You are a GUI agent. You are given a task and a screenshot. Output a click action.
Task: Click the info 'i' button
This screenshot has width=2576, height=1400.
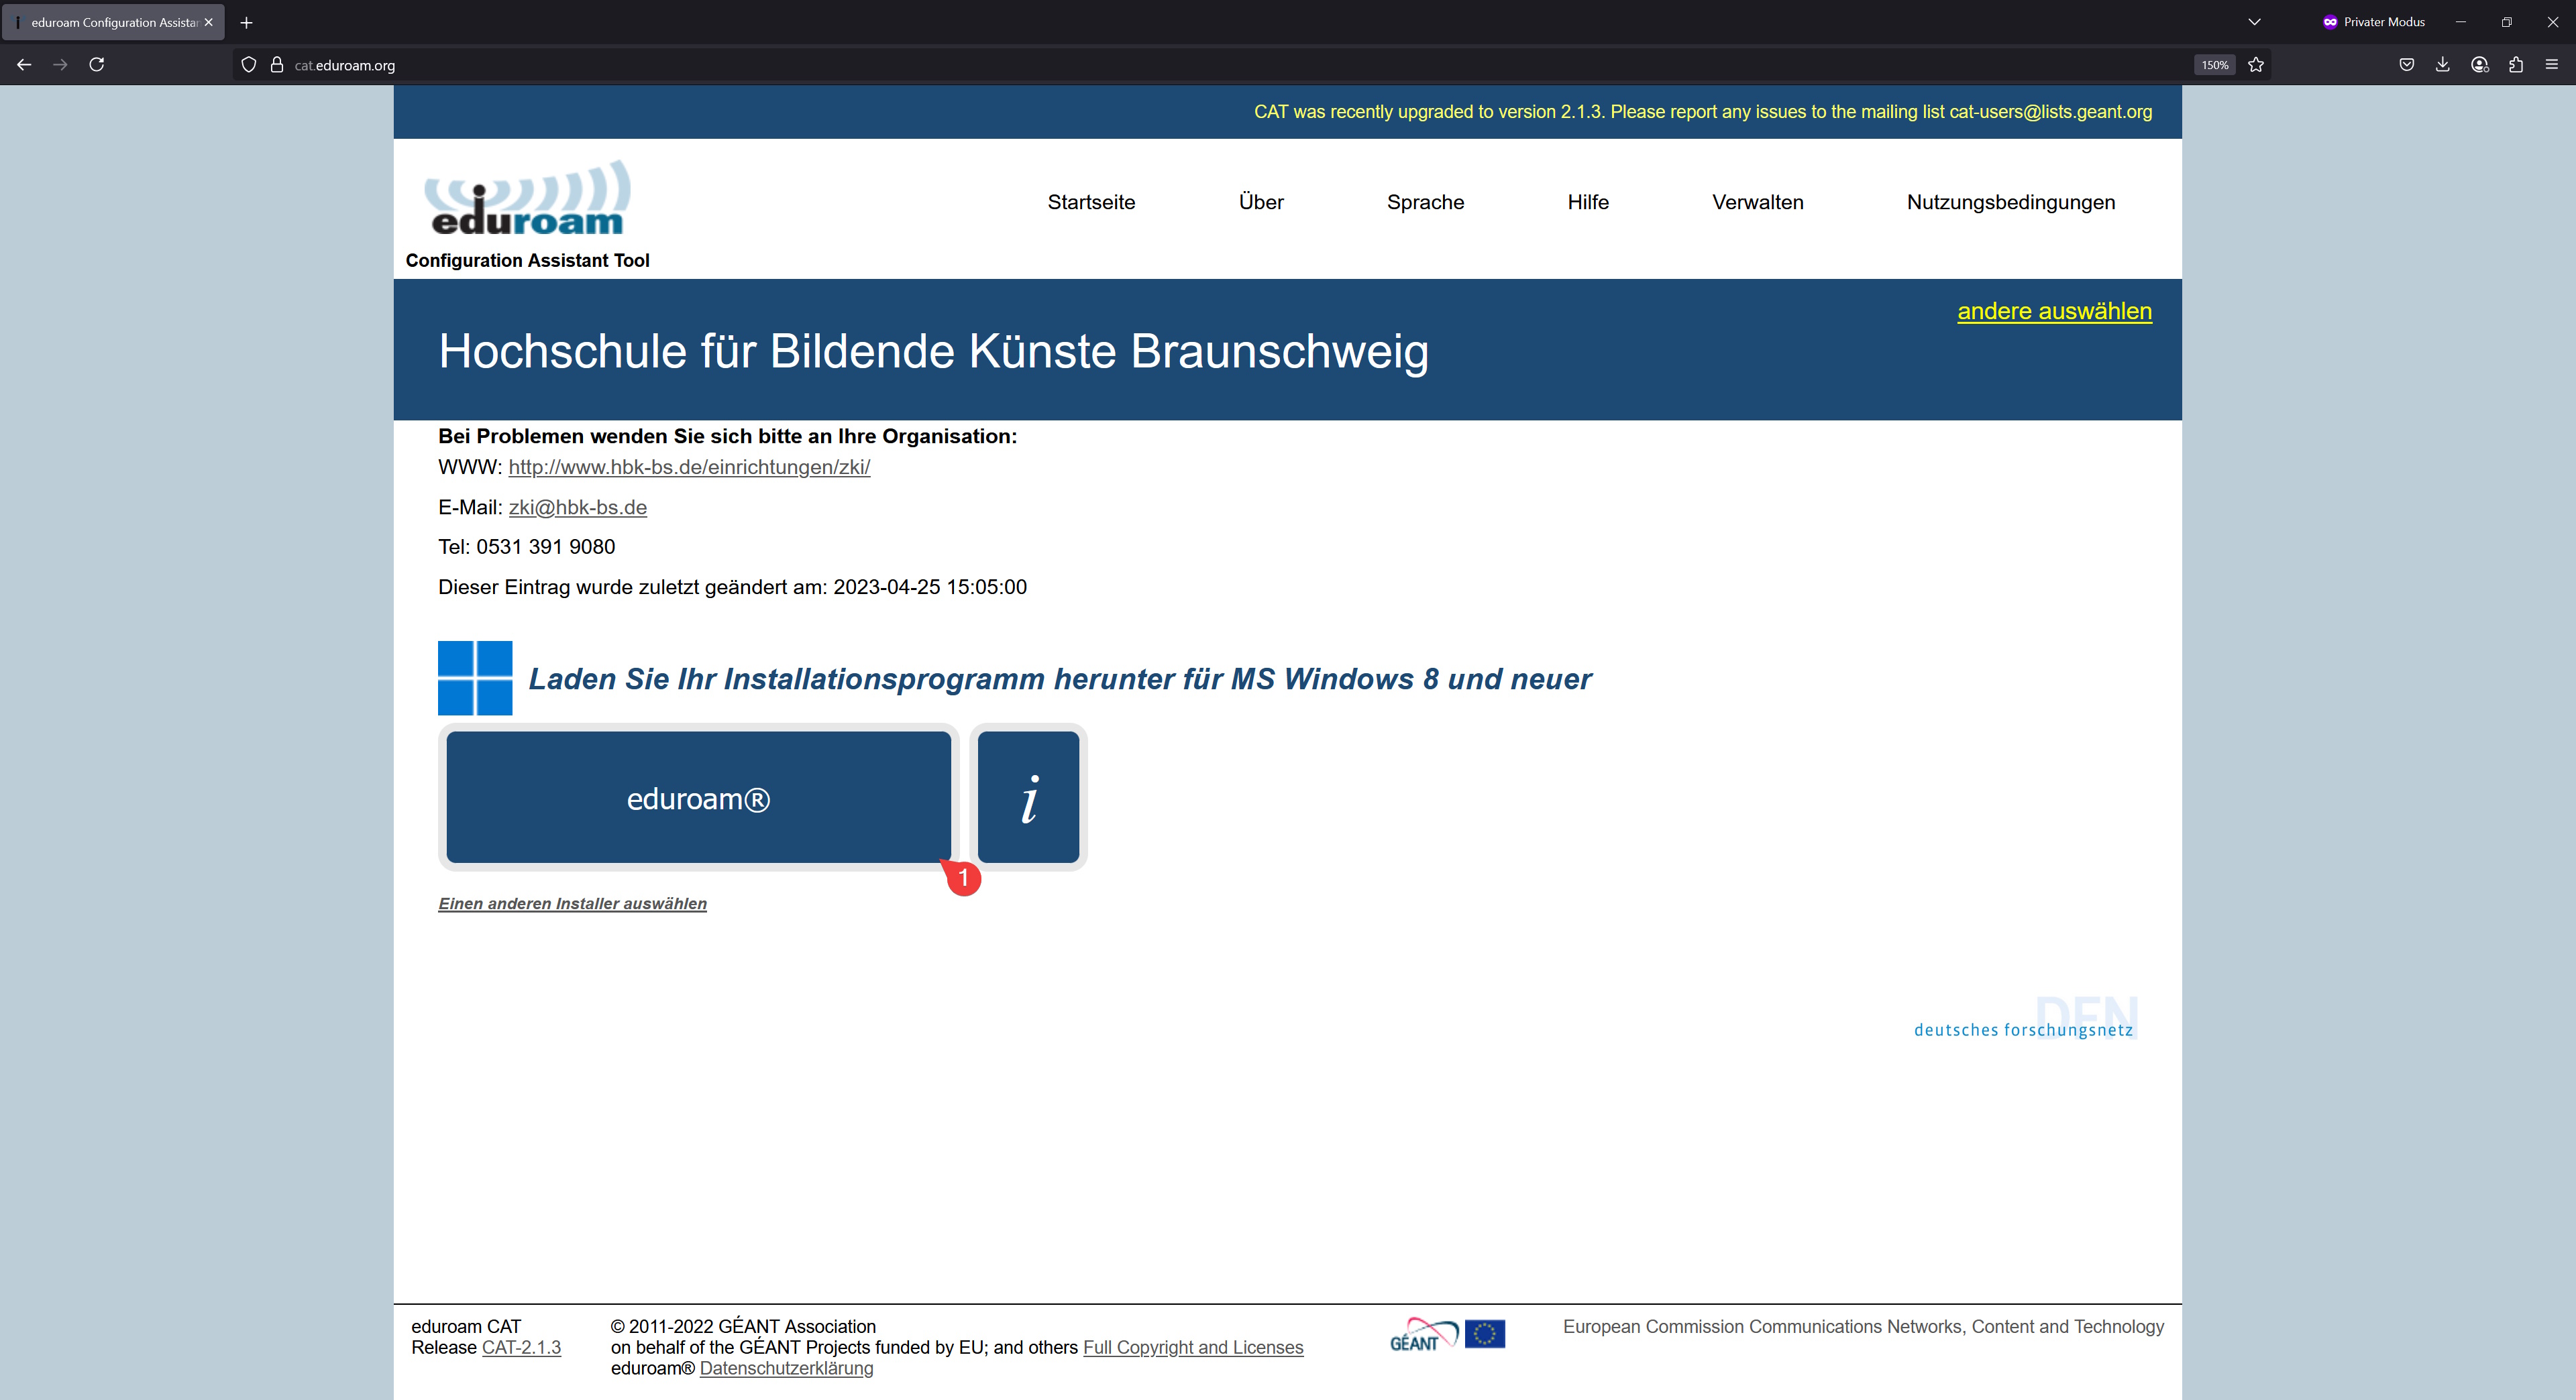tap(1028, 797)
